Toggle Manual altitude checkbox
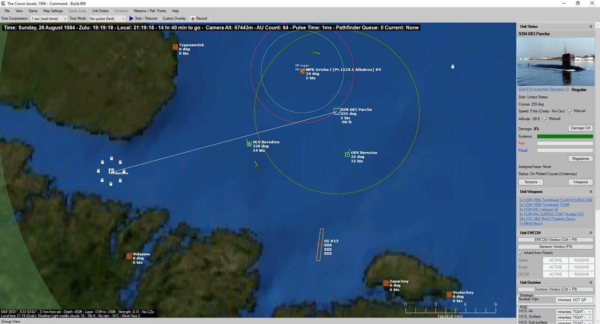 tap(545, 118)
